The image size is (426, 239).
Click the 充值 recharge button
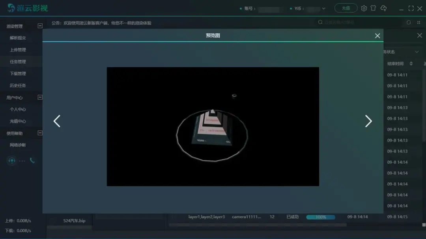[346, 8]
